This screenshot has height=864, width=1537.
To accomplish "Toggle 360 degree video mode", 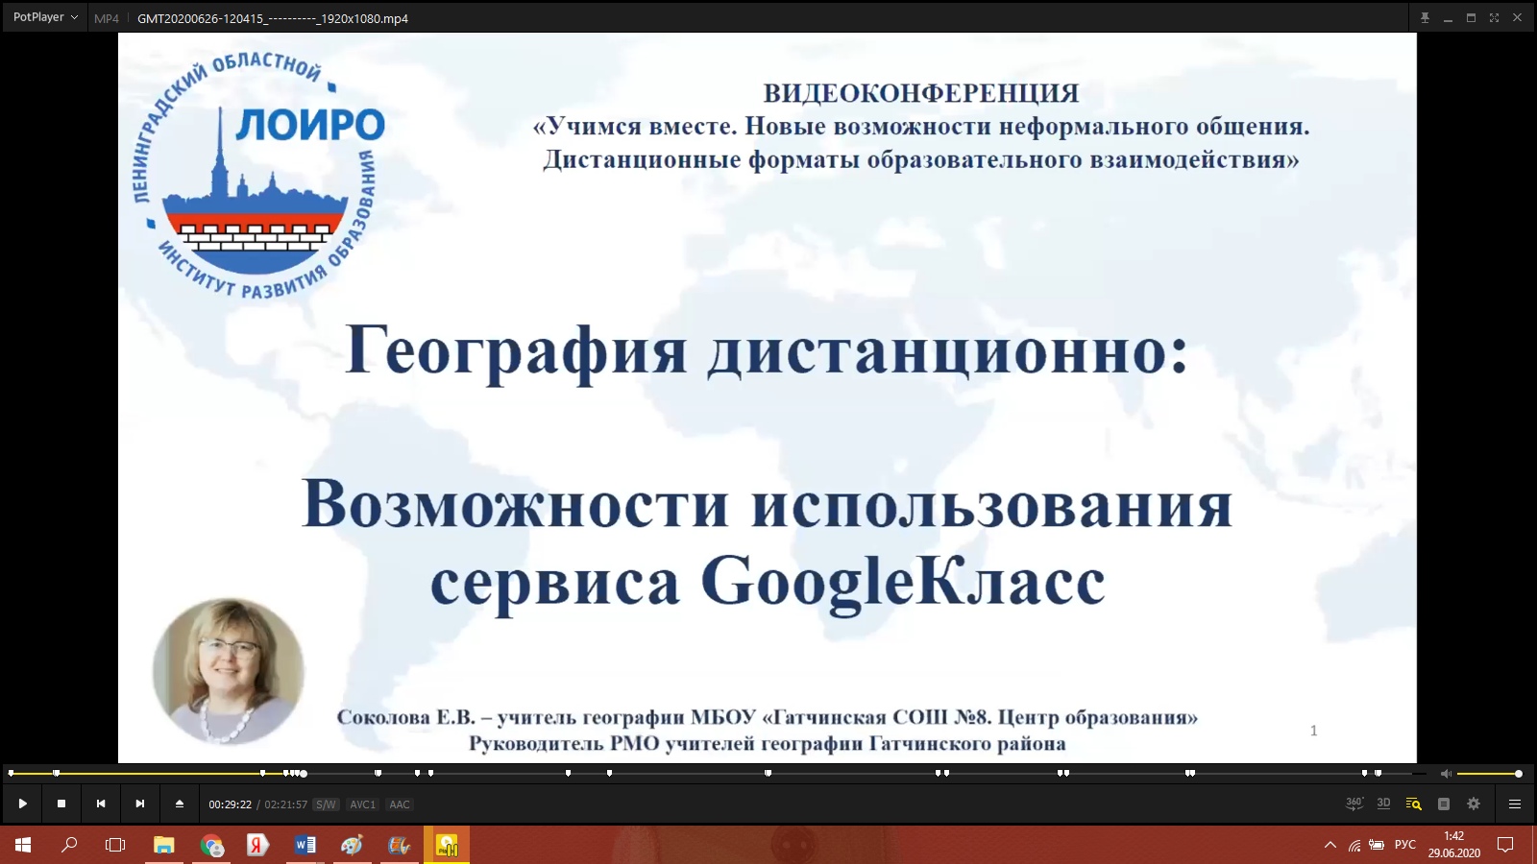I will [x=1354, y=804].
